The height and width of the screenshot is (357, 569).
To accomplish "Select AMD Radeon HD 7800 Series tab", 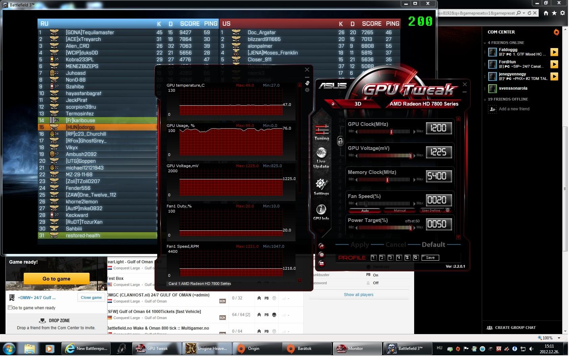I will [424, 104].
